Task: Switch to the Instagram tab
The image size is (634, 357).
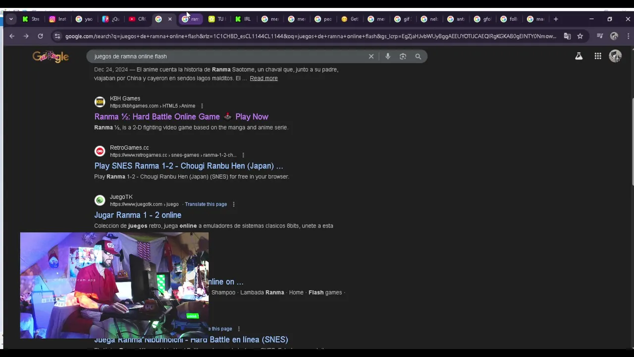Action: coord(57,19)
